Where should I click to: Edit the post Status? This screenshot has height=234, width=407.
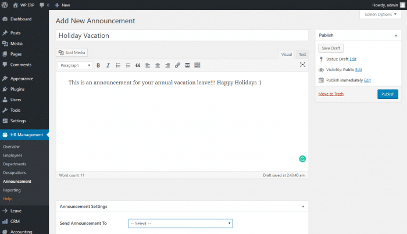coord(353,59)
